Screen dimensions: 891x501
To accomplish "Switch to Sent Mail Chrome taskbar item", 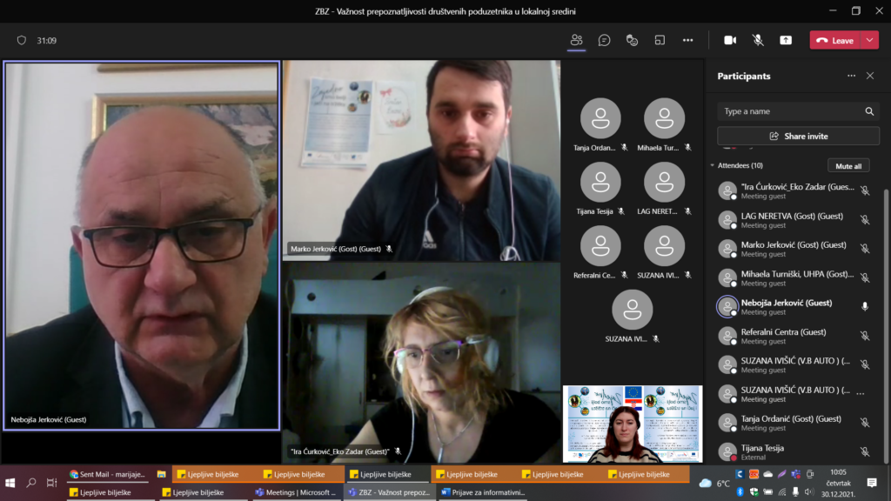I will coord(107,474).
